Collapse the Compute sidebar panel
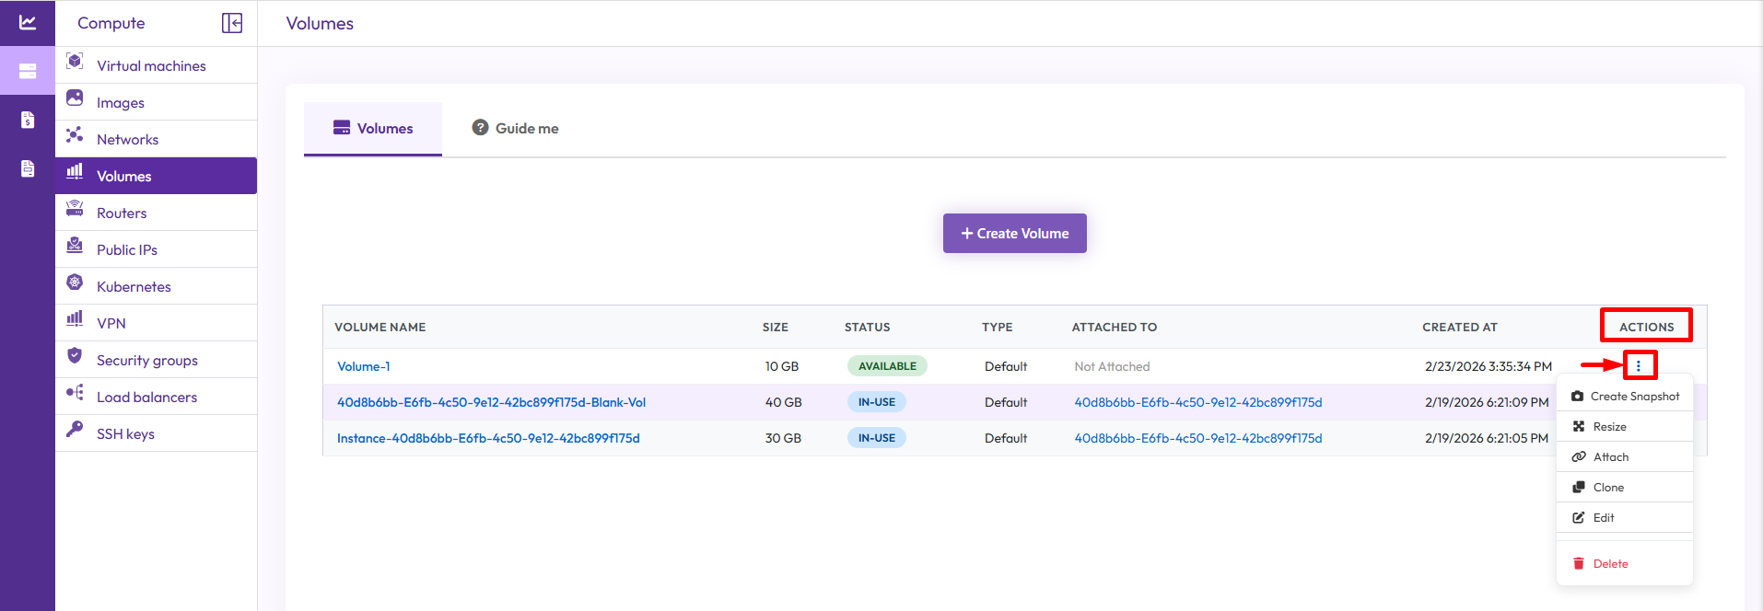Viewport: 1763px width, 611px height. 232,23
